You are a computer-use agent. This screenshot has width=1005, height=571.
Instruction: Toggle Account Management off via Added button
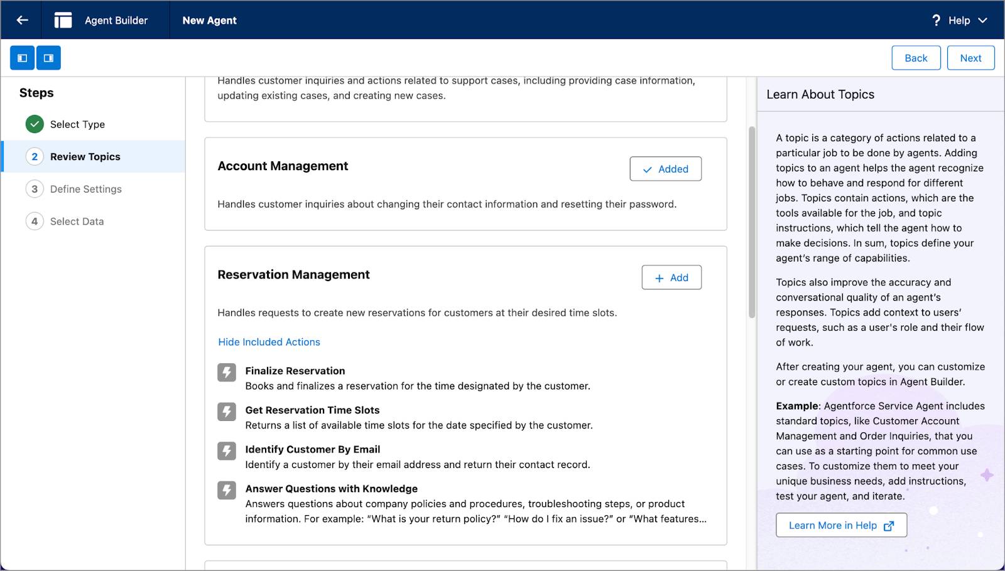(x=665, y=168)
